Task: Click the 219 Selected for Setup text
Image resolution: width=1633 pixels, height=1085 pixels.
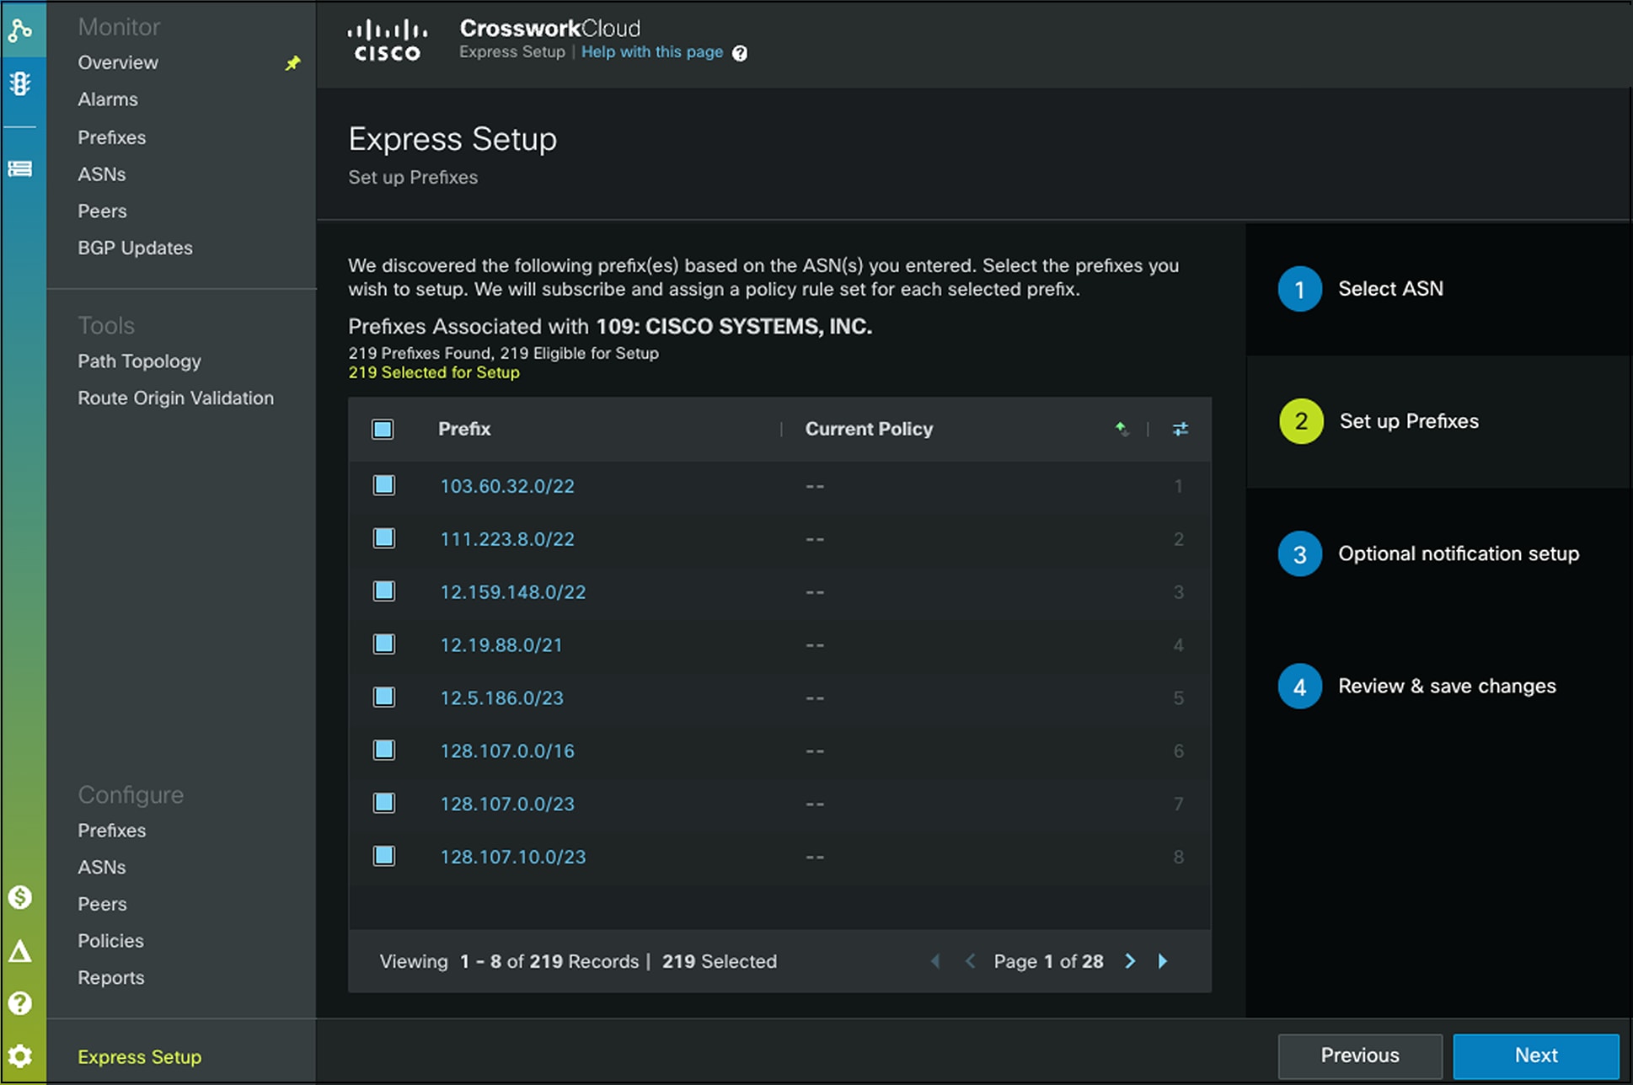Action: point(434,372)
